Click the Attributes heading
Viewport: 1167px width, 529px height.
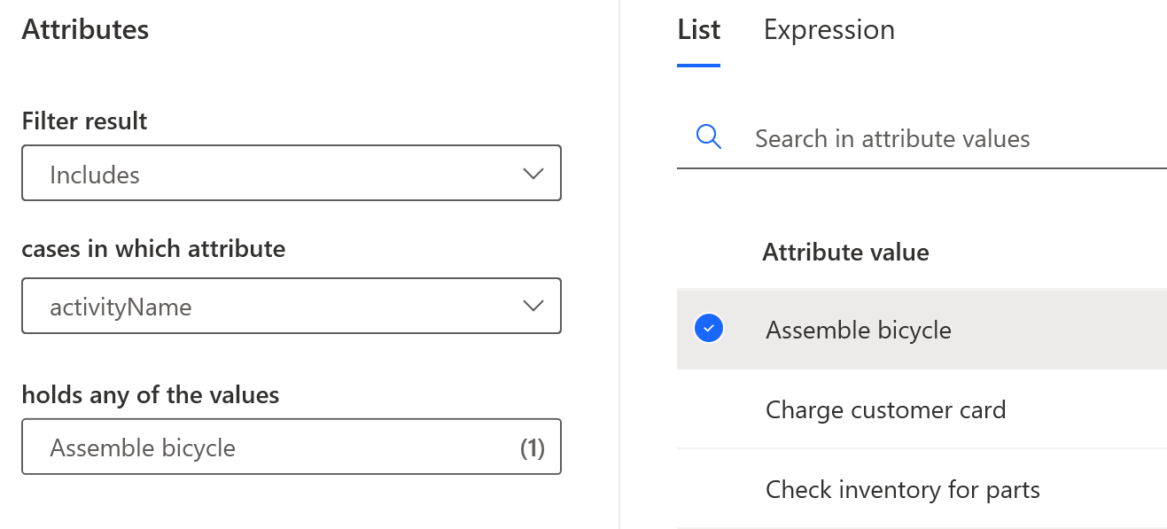(x=85, y=28)
